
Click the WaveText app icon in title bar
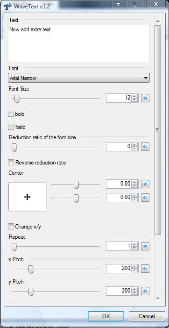[x=7, y=6]
